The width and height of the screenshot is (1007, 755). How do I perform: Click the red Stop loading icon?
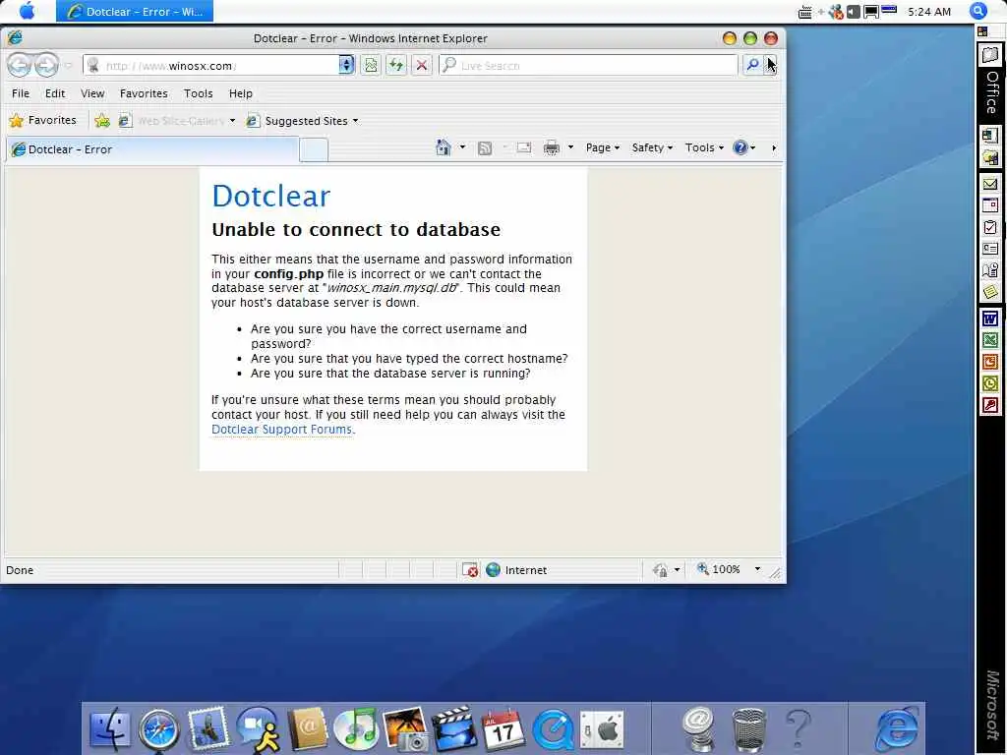click(x=421, y=65)
